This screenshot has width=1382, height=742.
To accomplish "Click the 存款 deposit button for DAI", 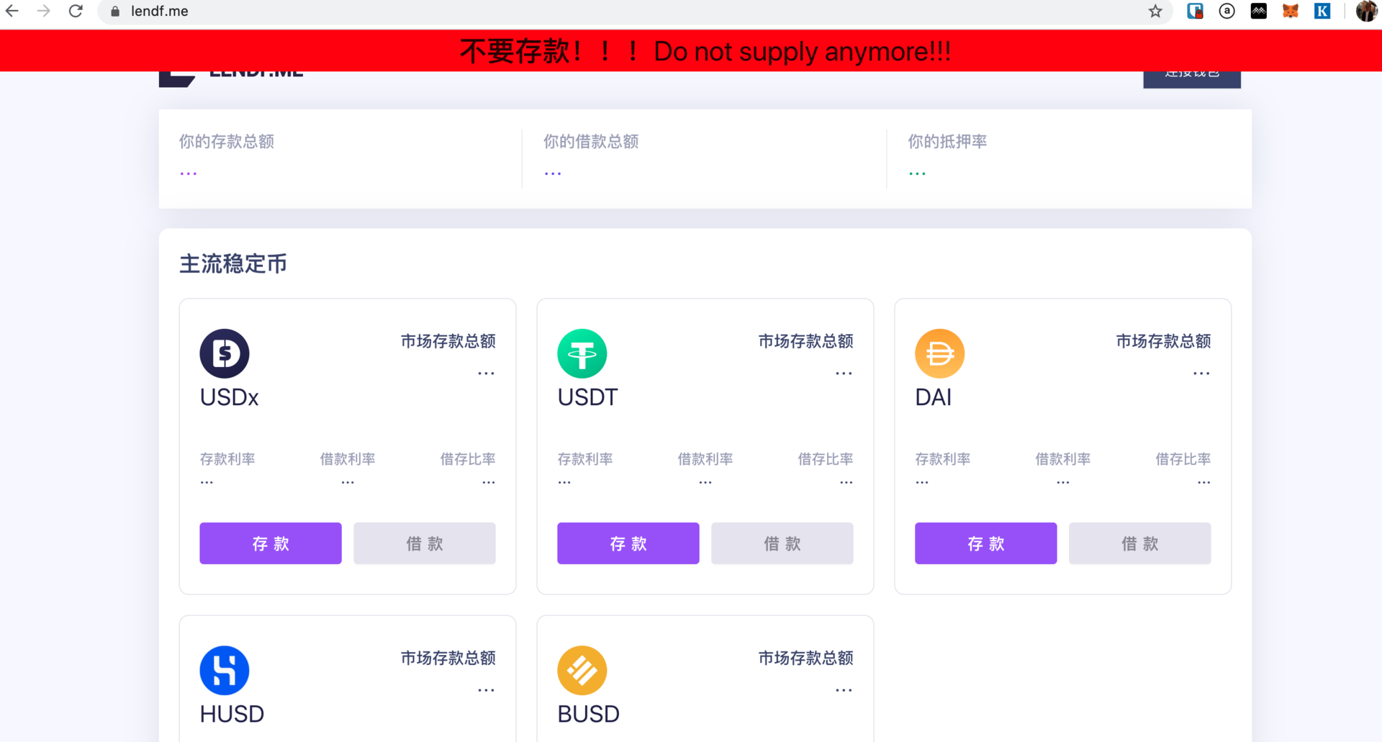I will pos(986,543).
